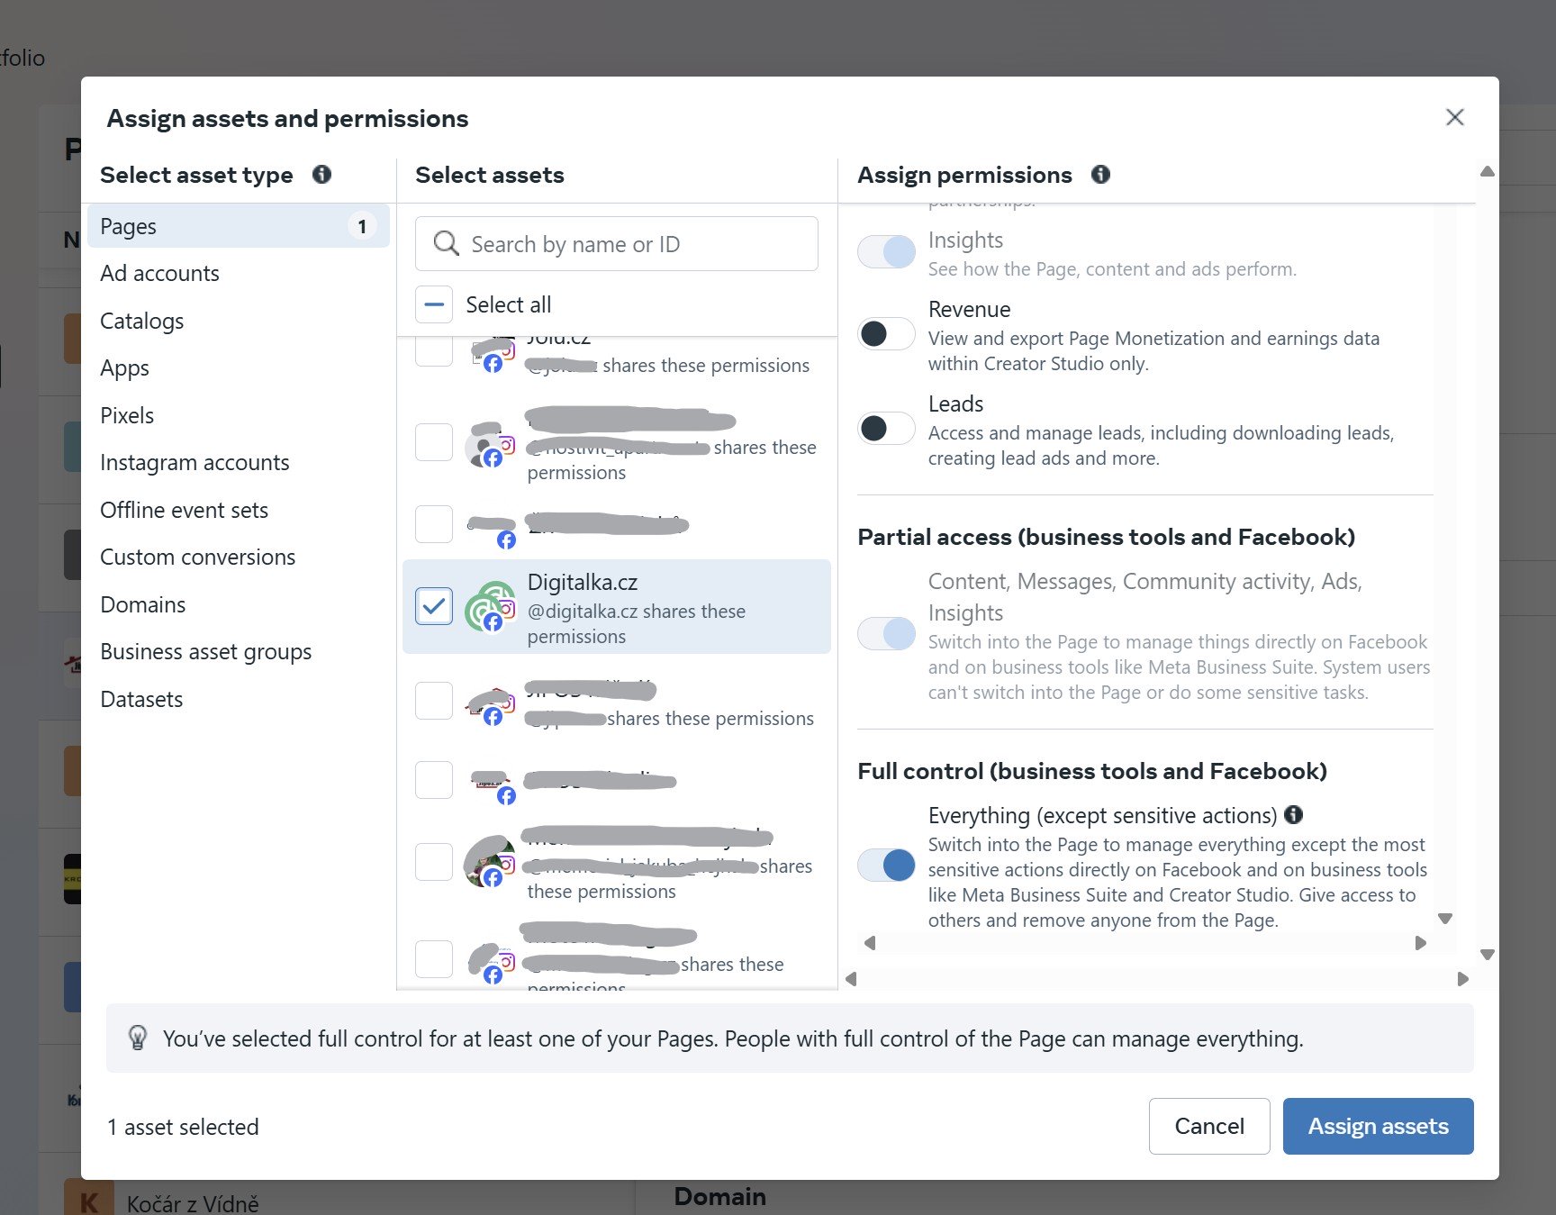Click info icon next to Everything (except sensitive actions)

coord(1293,815)
